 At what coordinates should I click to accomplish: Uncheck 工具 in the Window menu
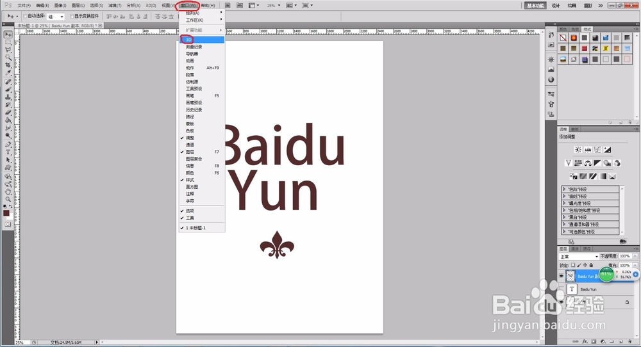pos(202,218)
